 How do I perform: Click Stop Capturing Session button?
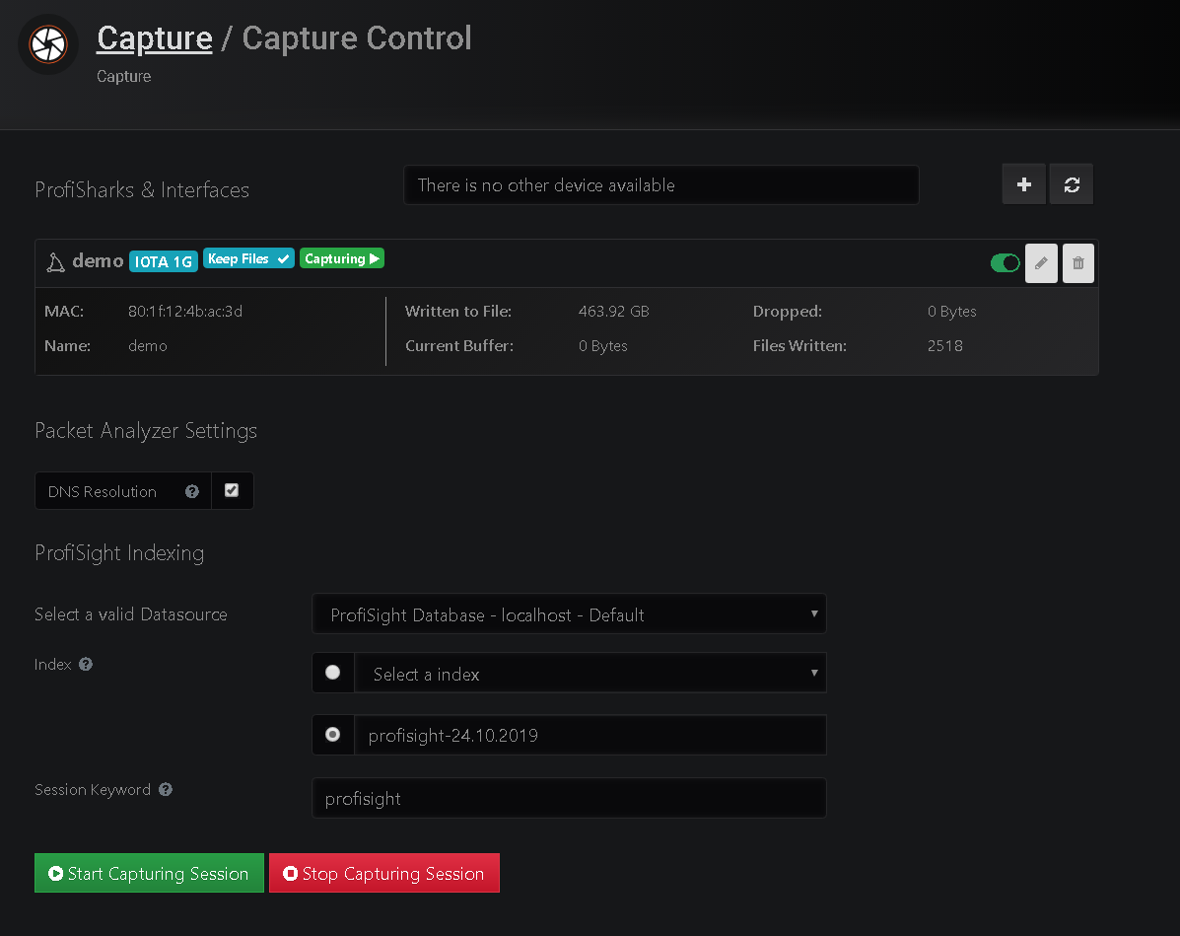pos(383,873)
